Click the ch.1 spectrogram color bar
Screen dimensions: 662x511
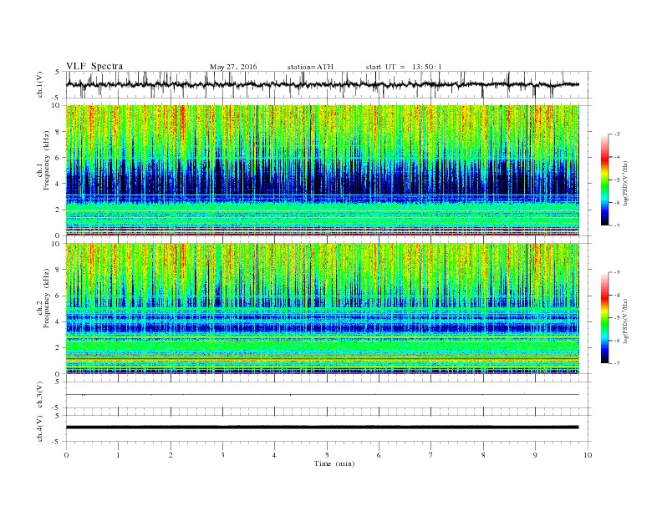click(604, 180)
